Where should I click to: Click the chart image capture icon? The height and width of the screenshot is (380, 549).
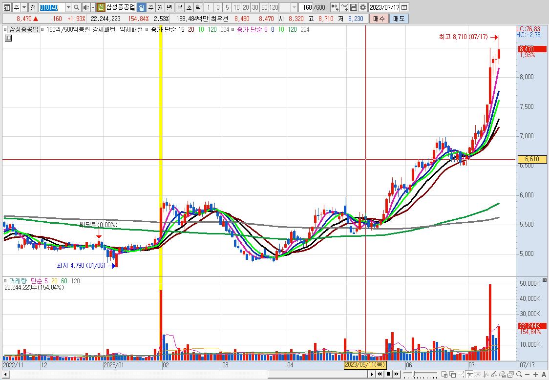click(510, 375)
